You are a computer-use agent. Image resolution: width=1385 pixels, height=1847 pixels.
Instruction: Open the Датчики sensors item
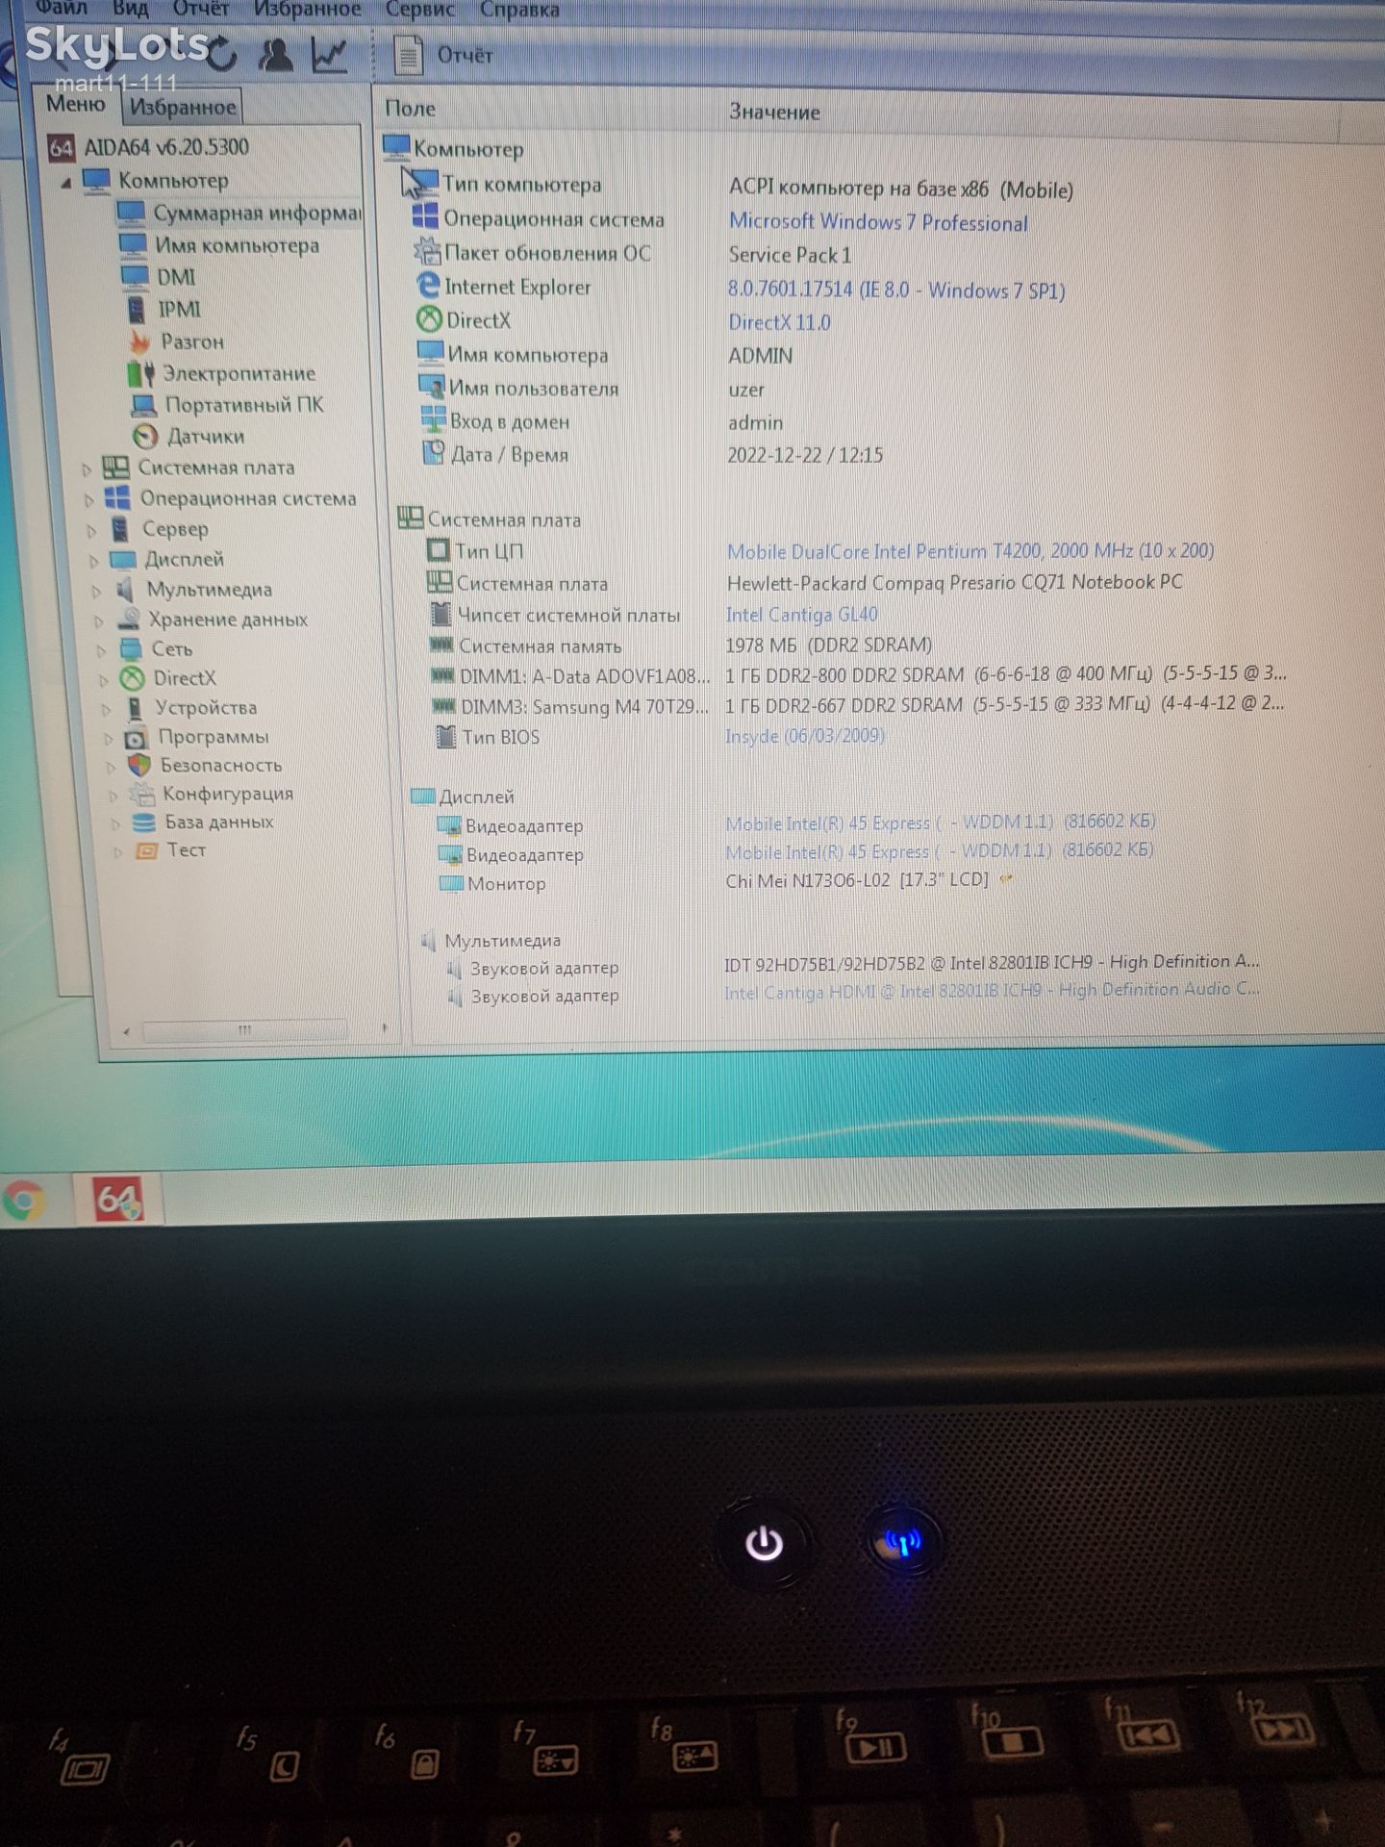(x=206, y=437)
